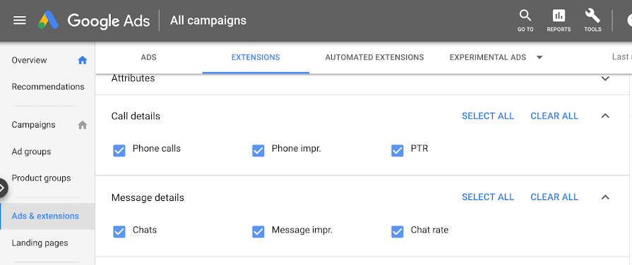Viewport: 632px width, 265px height.
Task: Switch to the Ads tab
Action: click(149, 58)
